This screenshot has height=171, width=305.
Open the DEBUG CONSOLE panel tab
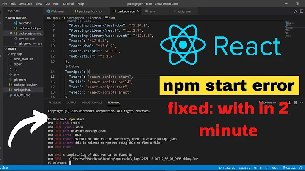92,102
